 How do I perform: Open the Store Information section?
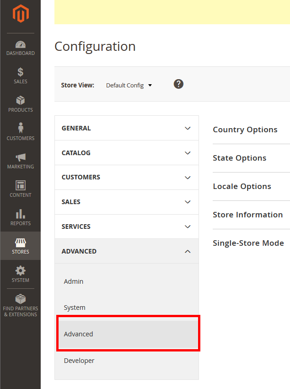coord(247,215)
